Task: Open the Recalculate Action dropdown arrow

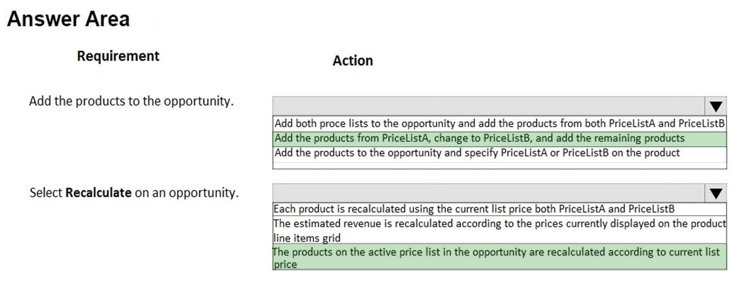Action: click(716, 193)
